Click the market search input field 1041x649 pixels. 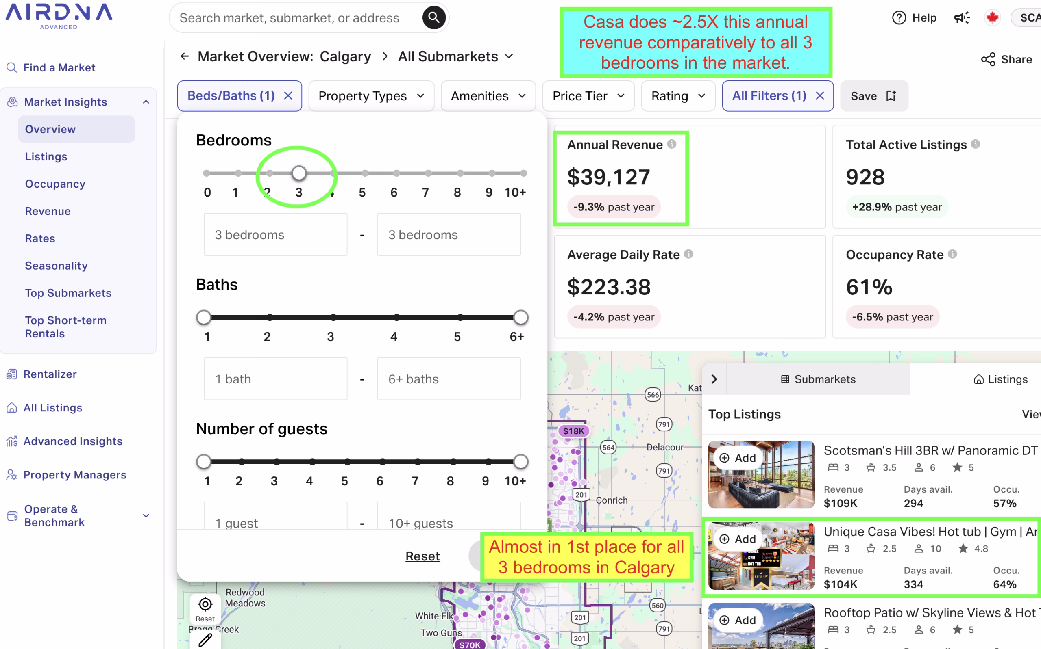coord(296,17)
